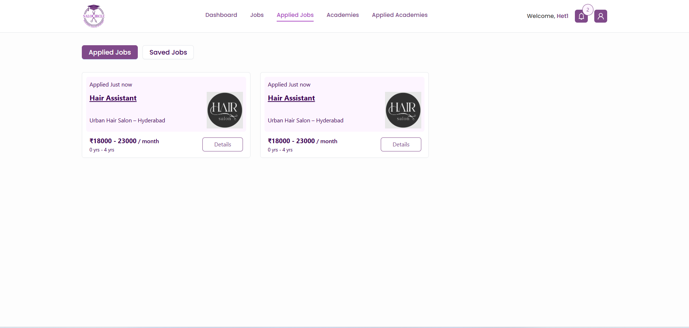View Details of the second Hair Assistant job
The image size is (689, 328).
pos(401,144)
